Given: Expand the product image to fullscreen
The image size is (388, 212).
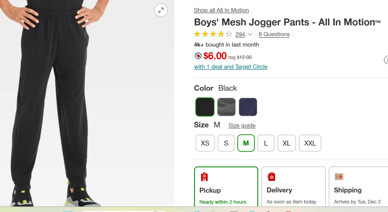Looking at the screenshot, I should coord(161,10).
